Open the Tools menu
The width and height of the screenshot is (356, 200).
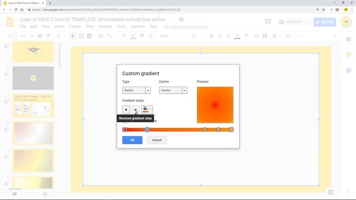[x=121, y=27]
